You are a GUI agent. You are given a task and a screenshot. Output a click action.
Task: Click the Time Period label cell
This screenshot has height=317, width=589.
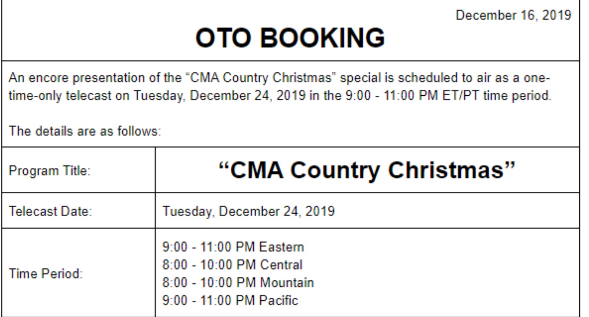click(x=45, y=274)
